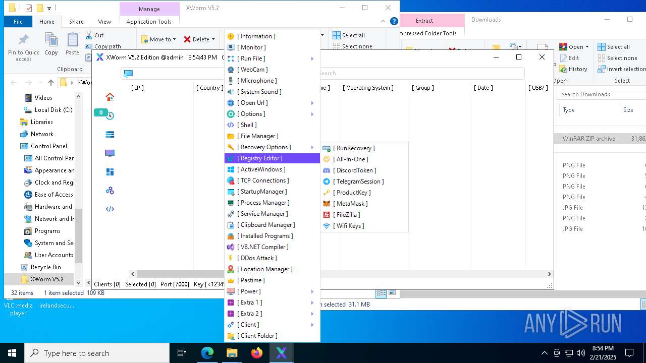
Task: Select the Wifi Keys recovery option
Action: (364, 226)
